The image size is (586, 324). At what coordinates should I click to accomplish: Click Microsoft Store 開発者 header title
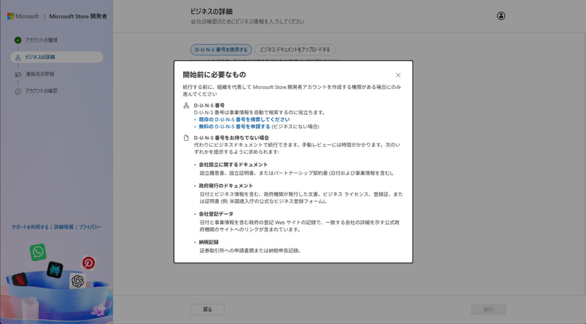click(x=78, y=16)
